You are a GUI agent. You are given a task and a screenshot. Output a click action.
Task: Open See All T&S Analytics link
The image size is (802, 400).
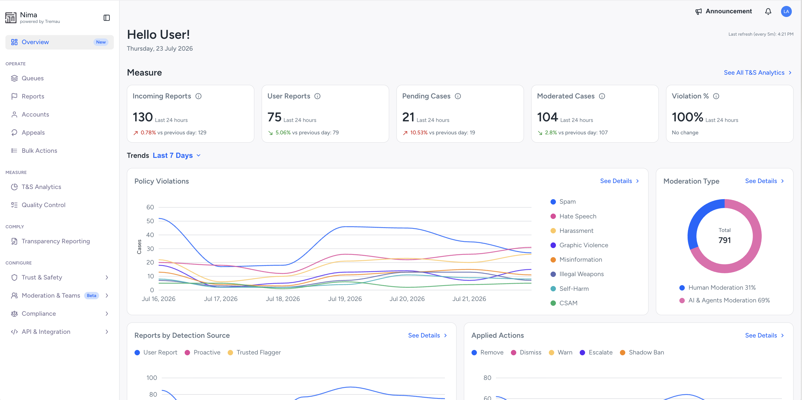click(758, 72)
